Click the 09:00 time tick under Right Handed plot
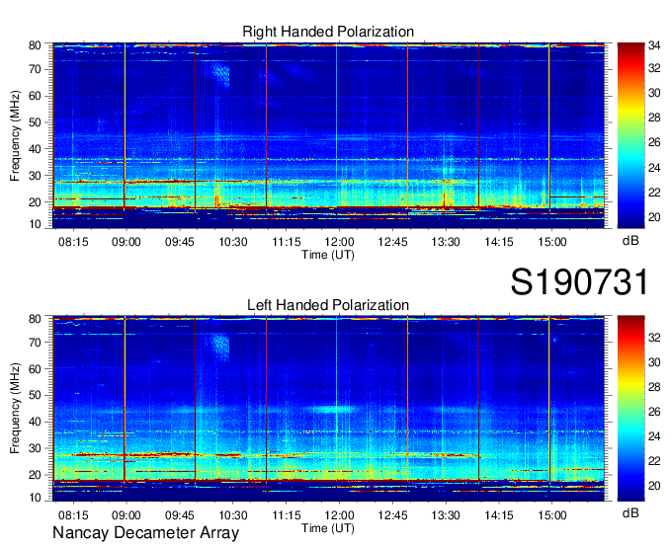Viewport: 672px width, 545px height. [126, 242]
